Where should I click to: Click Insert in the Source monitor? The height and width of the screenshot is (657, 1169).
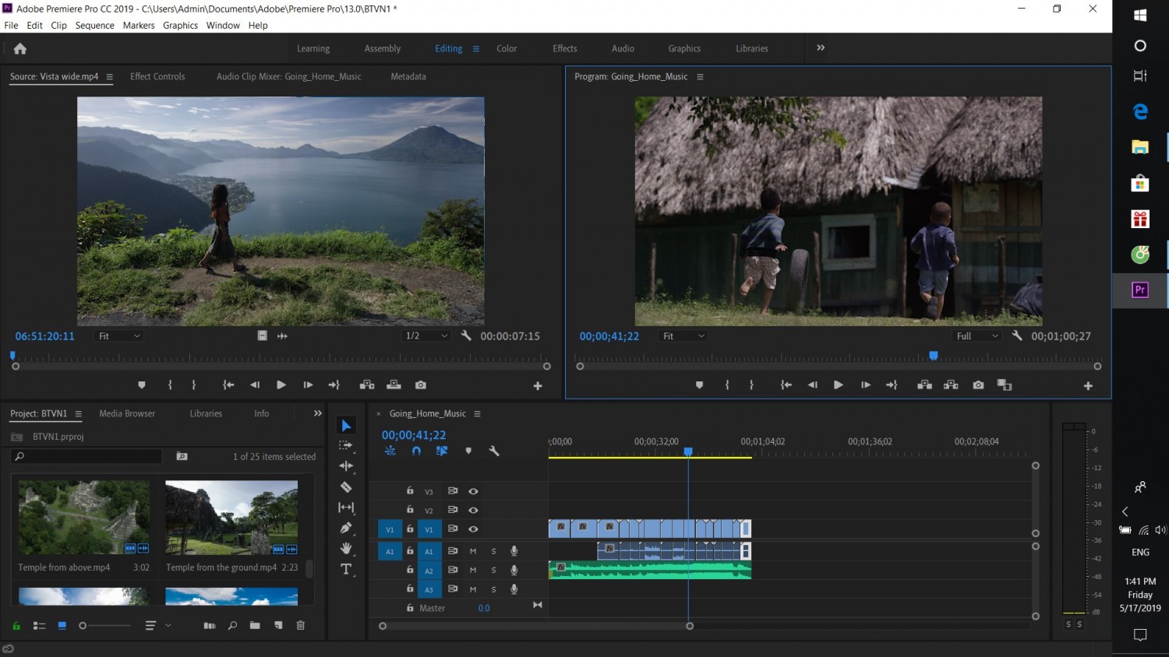(367, 385)
